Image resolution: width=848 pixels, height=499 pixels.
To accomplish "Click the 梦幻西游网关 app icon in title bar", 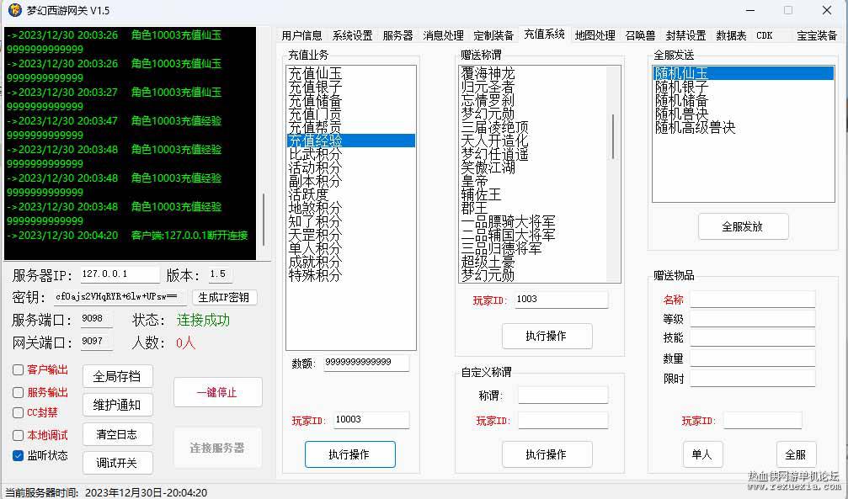I will (x=14, y=10).
